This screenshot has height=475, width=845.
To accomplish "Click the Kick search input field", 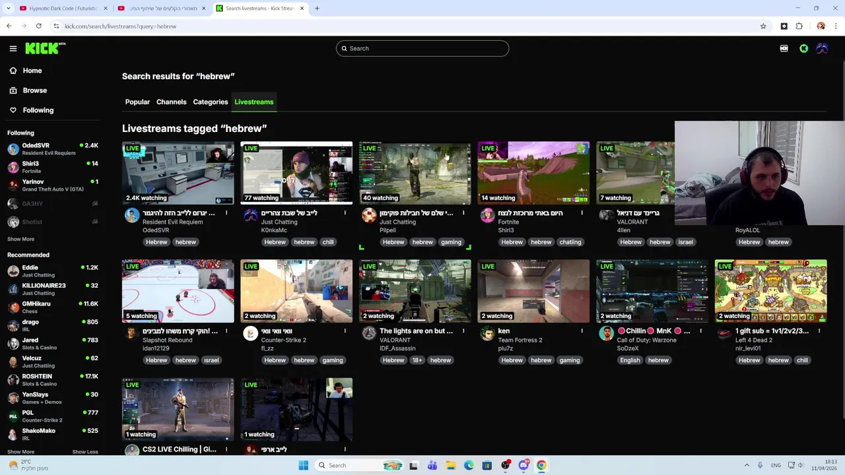I will pyautogui.click(x=422, y=48).
